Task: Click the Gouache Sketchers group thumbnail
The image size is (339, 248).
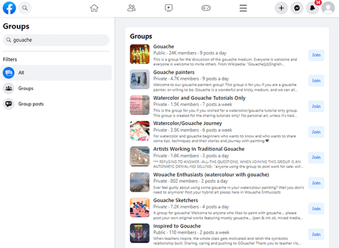Action: [139, 208]
